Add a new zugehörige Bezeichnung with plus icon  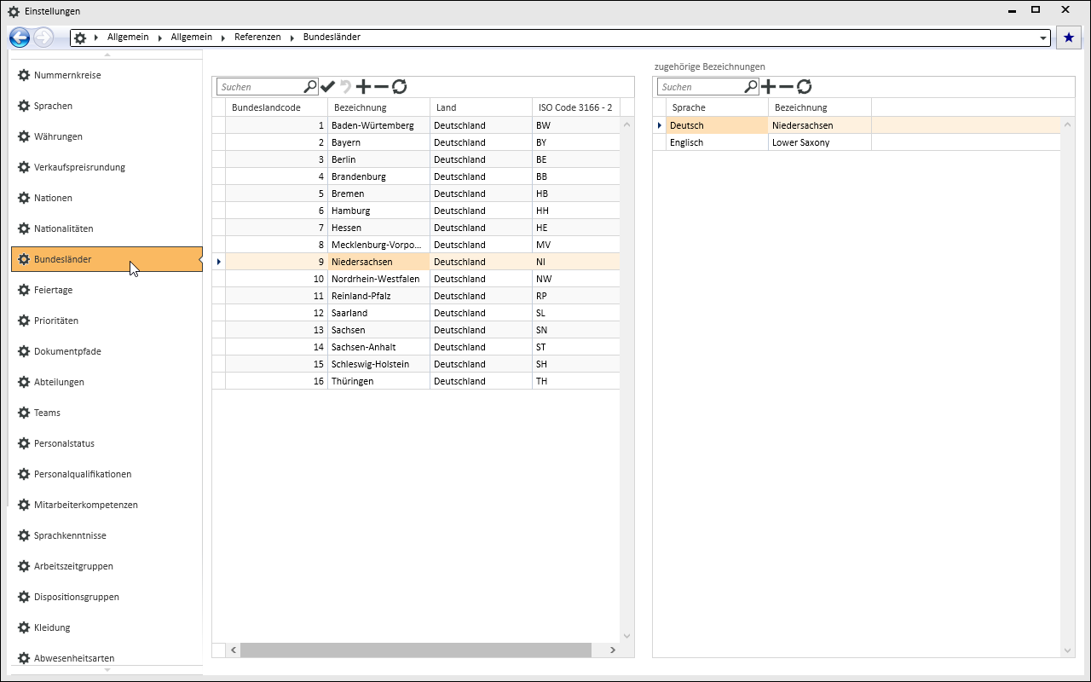pos(768,86)
